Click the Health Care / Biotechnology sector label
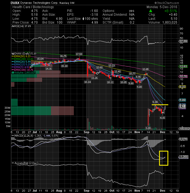The image size is (190, 193). click(x=33, y=7)
